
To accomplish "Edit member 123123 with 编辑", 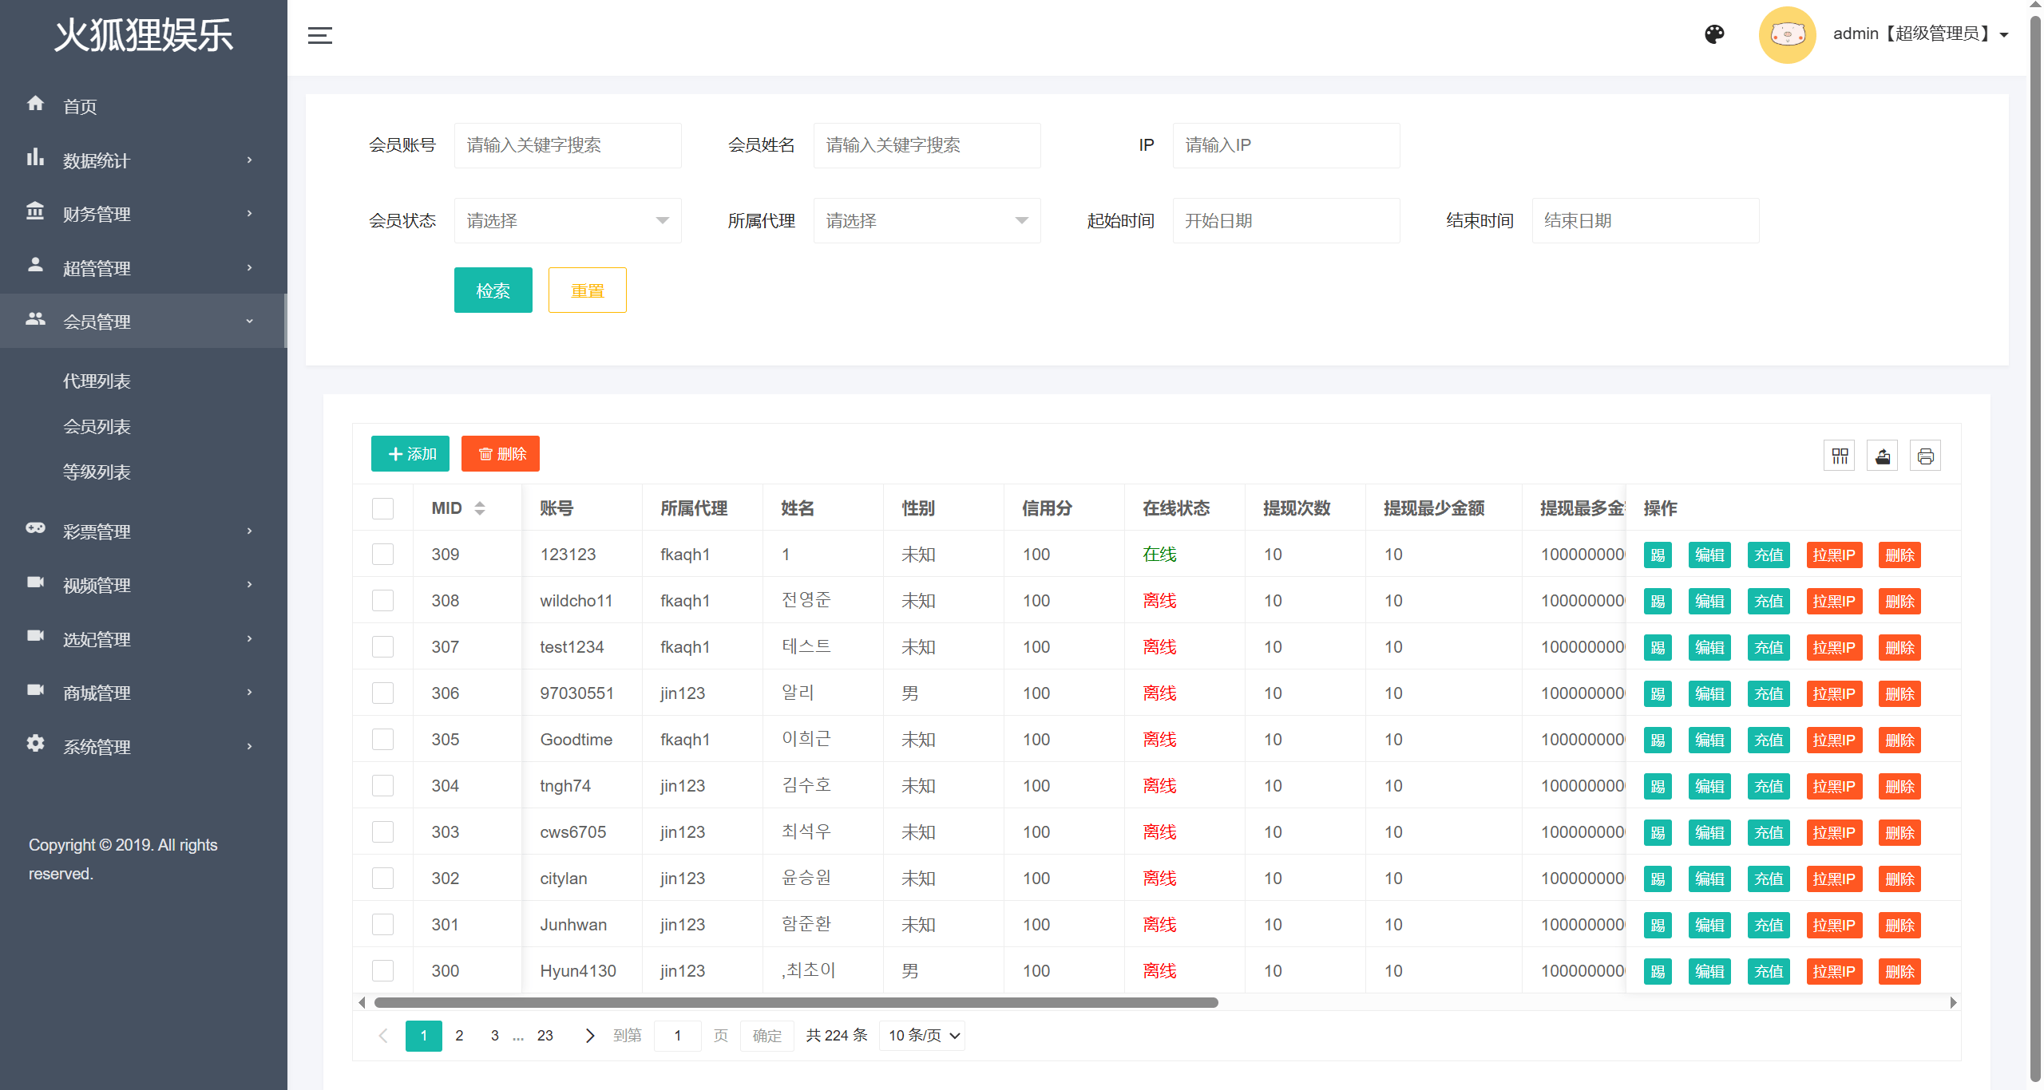I will 1709,555.
